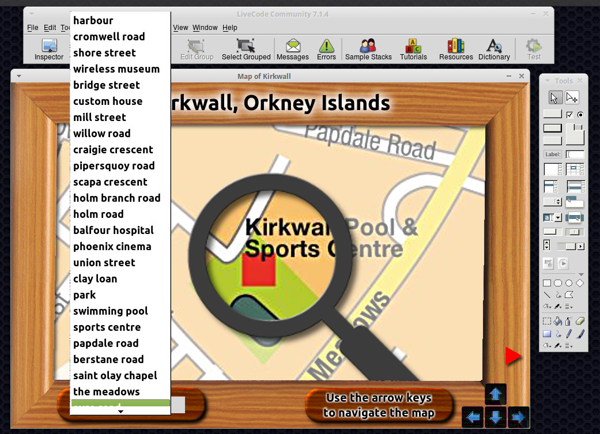This screenshot has height=434, width=600.
Task: Open the View menu
Action: (x=180, y=28)
